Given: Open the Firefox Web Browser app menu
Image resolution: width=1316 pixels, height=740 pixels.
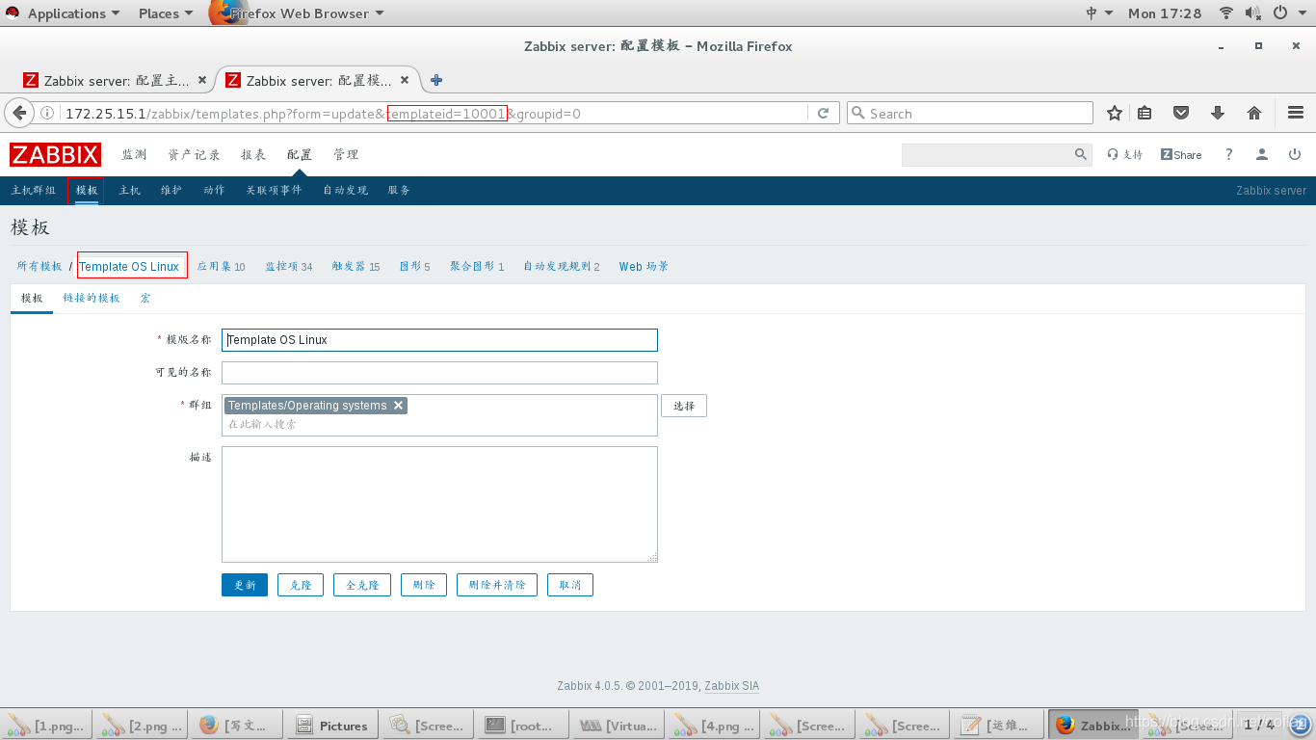Looking at the screenshot, I should (x=297, y=13).
